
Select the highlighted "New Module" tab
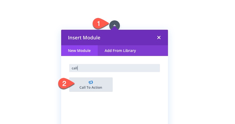pyautogui.click(x=79, y=51)
